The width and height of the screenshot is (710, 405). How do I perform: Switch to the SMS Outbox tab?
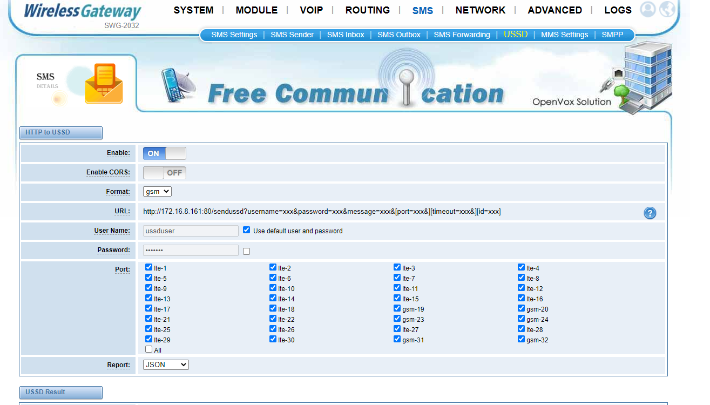(399, 35)
